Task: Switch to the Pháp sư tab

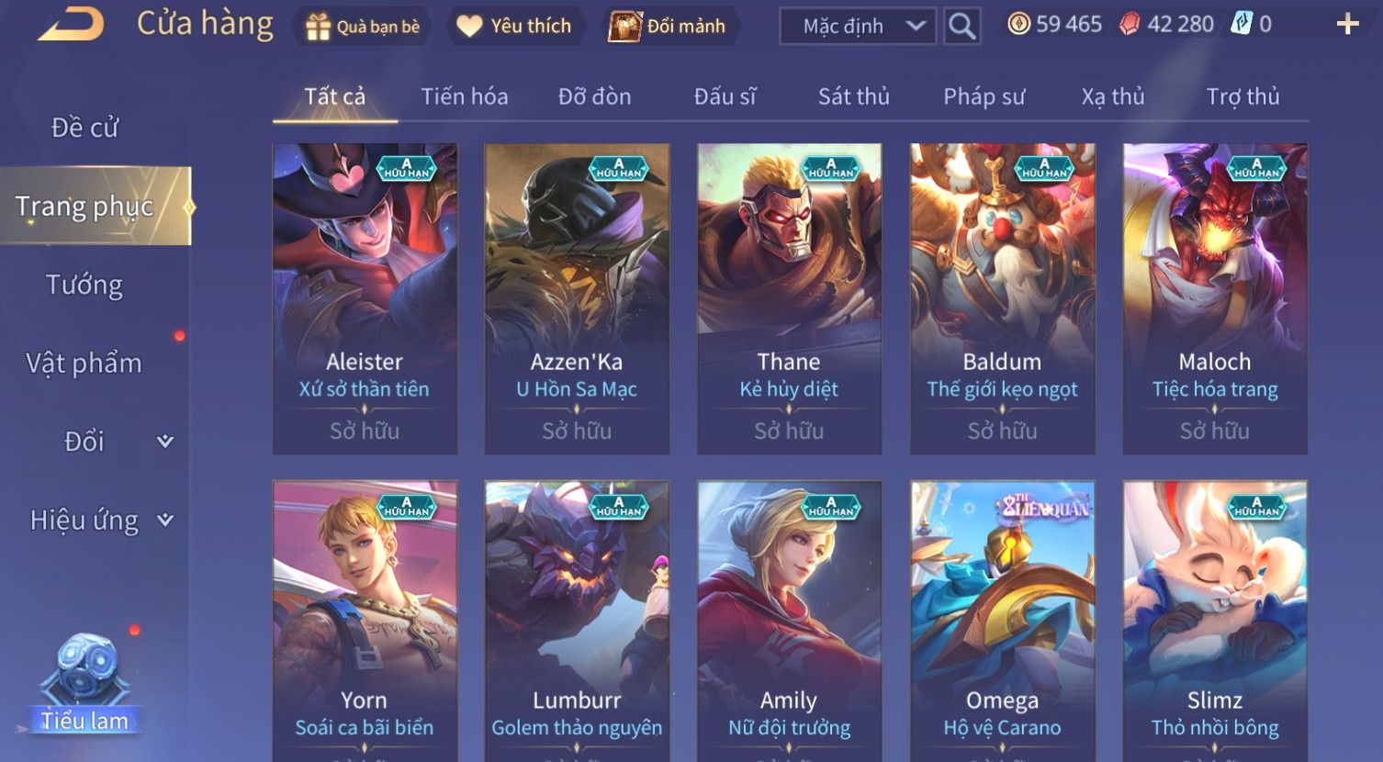Action: click(x=984, y=96)
